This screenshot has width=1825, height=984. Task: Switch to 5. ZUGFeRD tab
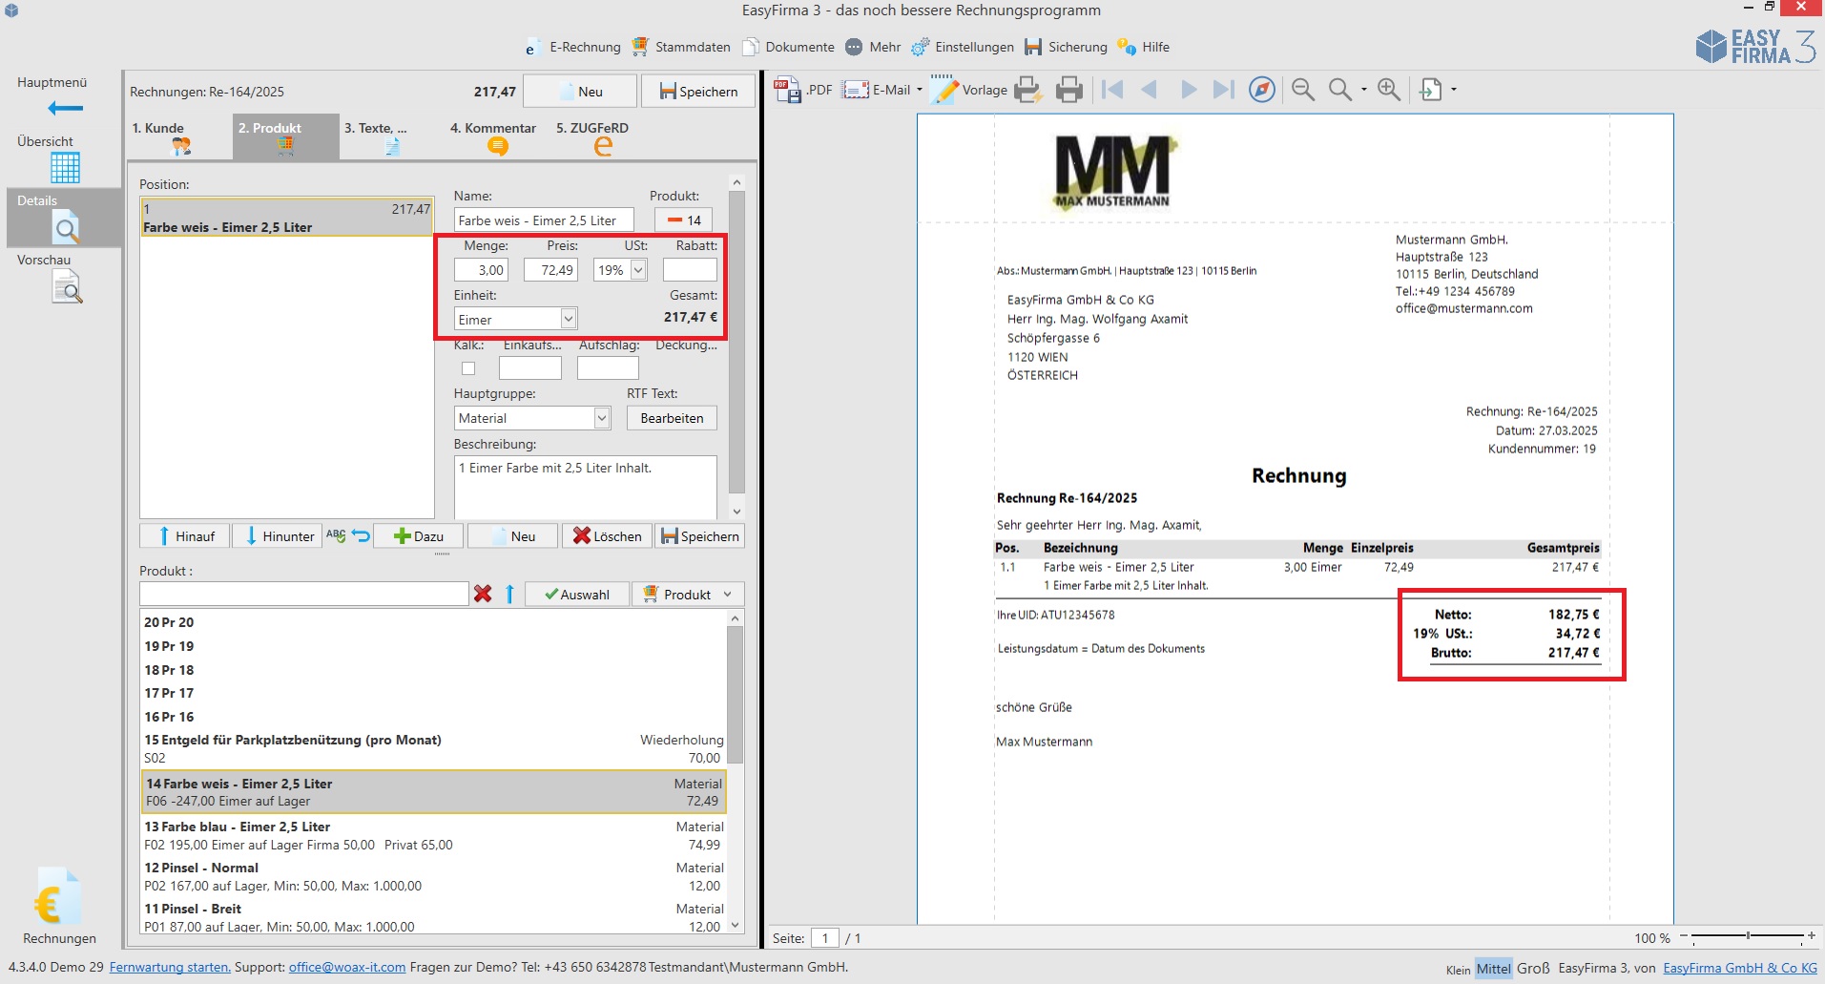(x=602, y=136)
